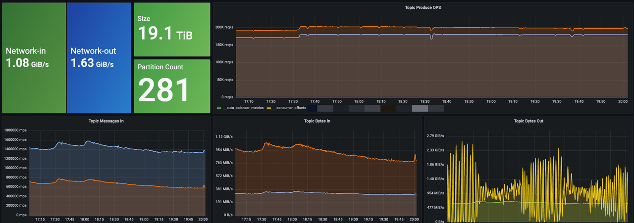Click the 1.63 GiB/s Network-out value
Image resolution: width=634 pixels, height=223 pixels.
pyautogui.click(x=92, y=63)
